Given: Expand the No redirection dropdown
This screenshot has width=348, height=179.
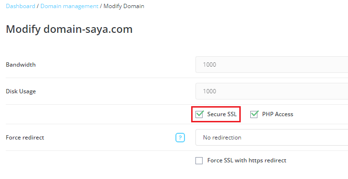Looking at the screenshot, I should click(x=272, y=138).
